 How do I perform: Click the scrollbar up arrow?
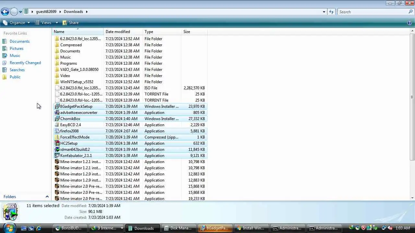point(412,30)
